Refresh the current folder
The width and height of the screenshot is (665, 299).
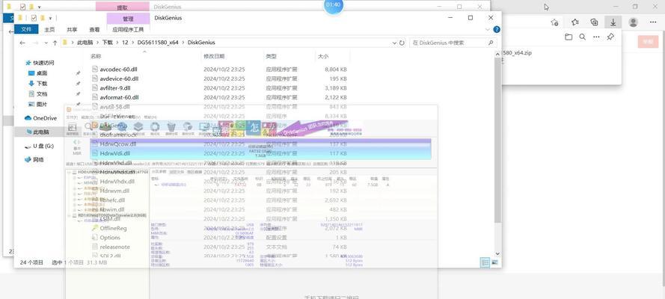click(x=402, y=43)
